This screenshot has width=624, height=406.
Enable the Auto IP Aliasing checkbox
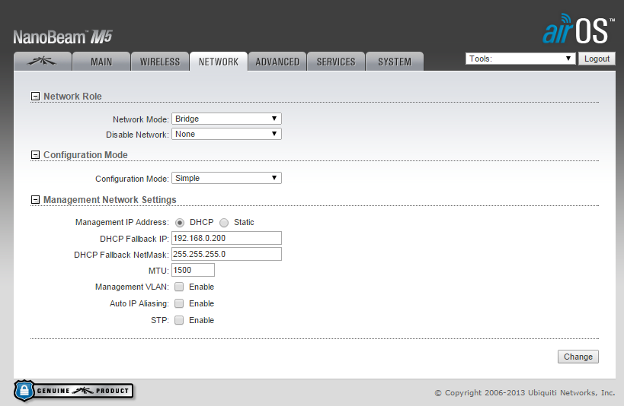179,303
